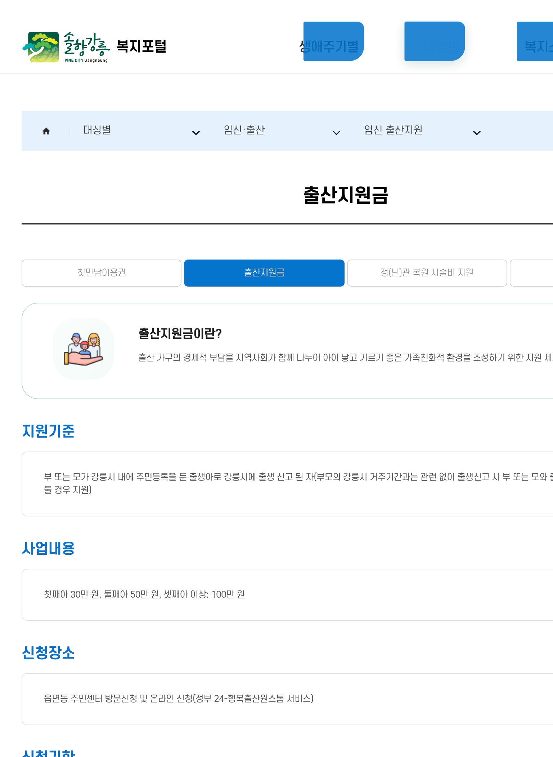This screenshot has width=553, height=757.
Task: Expand the 대상별 breadcrumb dropdown
Action: tap(142, 130)
